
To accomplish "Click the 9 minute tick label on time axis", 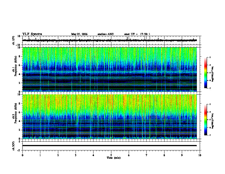I will (x=182, y=155).
